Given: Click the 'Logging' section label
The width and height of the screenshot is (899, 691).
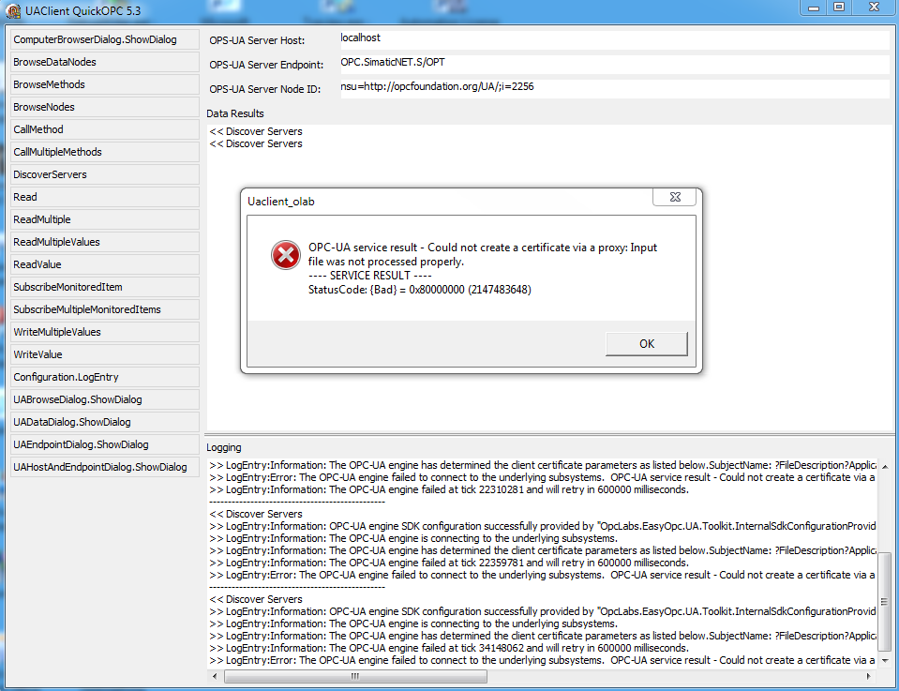Looking at the screenshot, I should (224, 447).
